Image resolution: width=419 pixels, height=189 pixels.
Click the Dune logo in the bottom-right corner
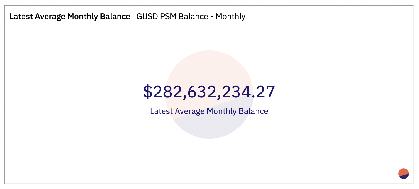[403, 174]
